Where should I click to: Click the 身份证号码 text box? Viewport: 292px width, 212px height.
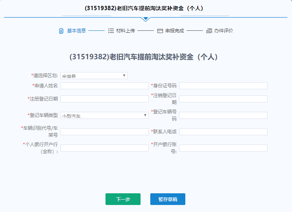[223, 86]
